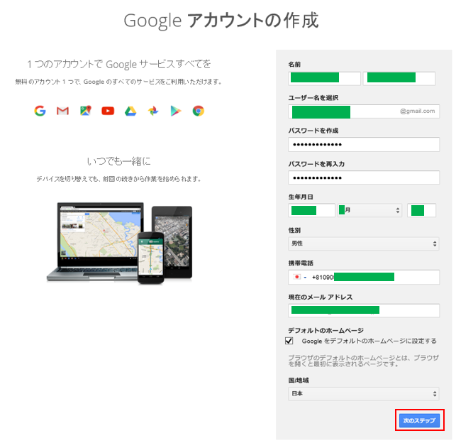Click the devices illustration image
The width and height of the screenshot is (456, 443).
120,243
